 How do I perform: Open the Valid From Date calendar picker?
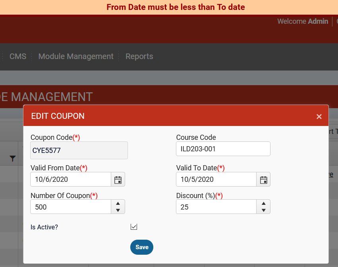click(118, 180)
